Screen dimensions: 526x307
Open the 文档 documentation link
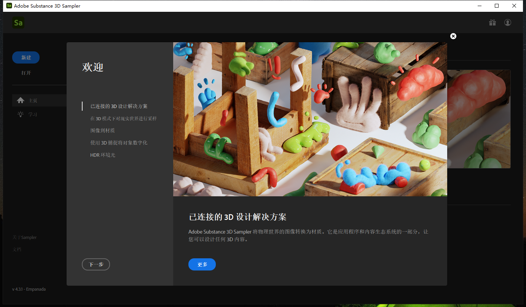click(x=17, y=250)
